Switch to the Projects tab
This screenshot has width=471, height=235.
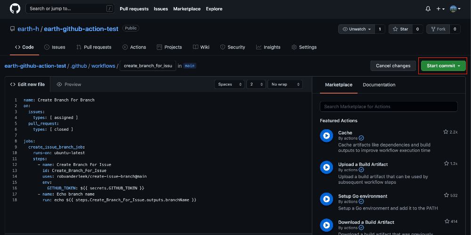[x=169, y=47]
